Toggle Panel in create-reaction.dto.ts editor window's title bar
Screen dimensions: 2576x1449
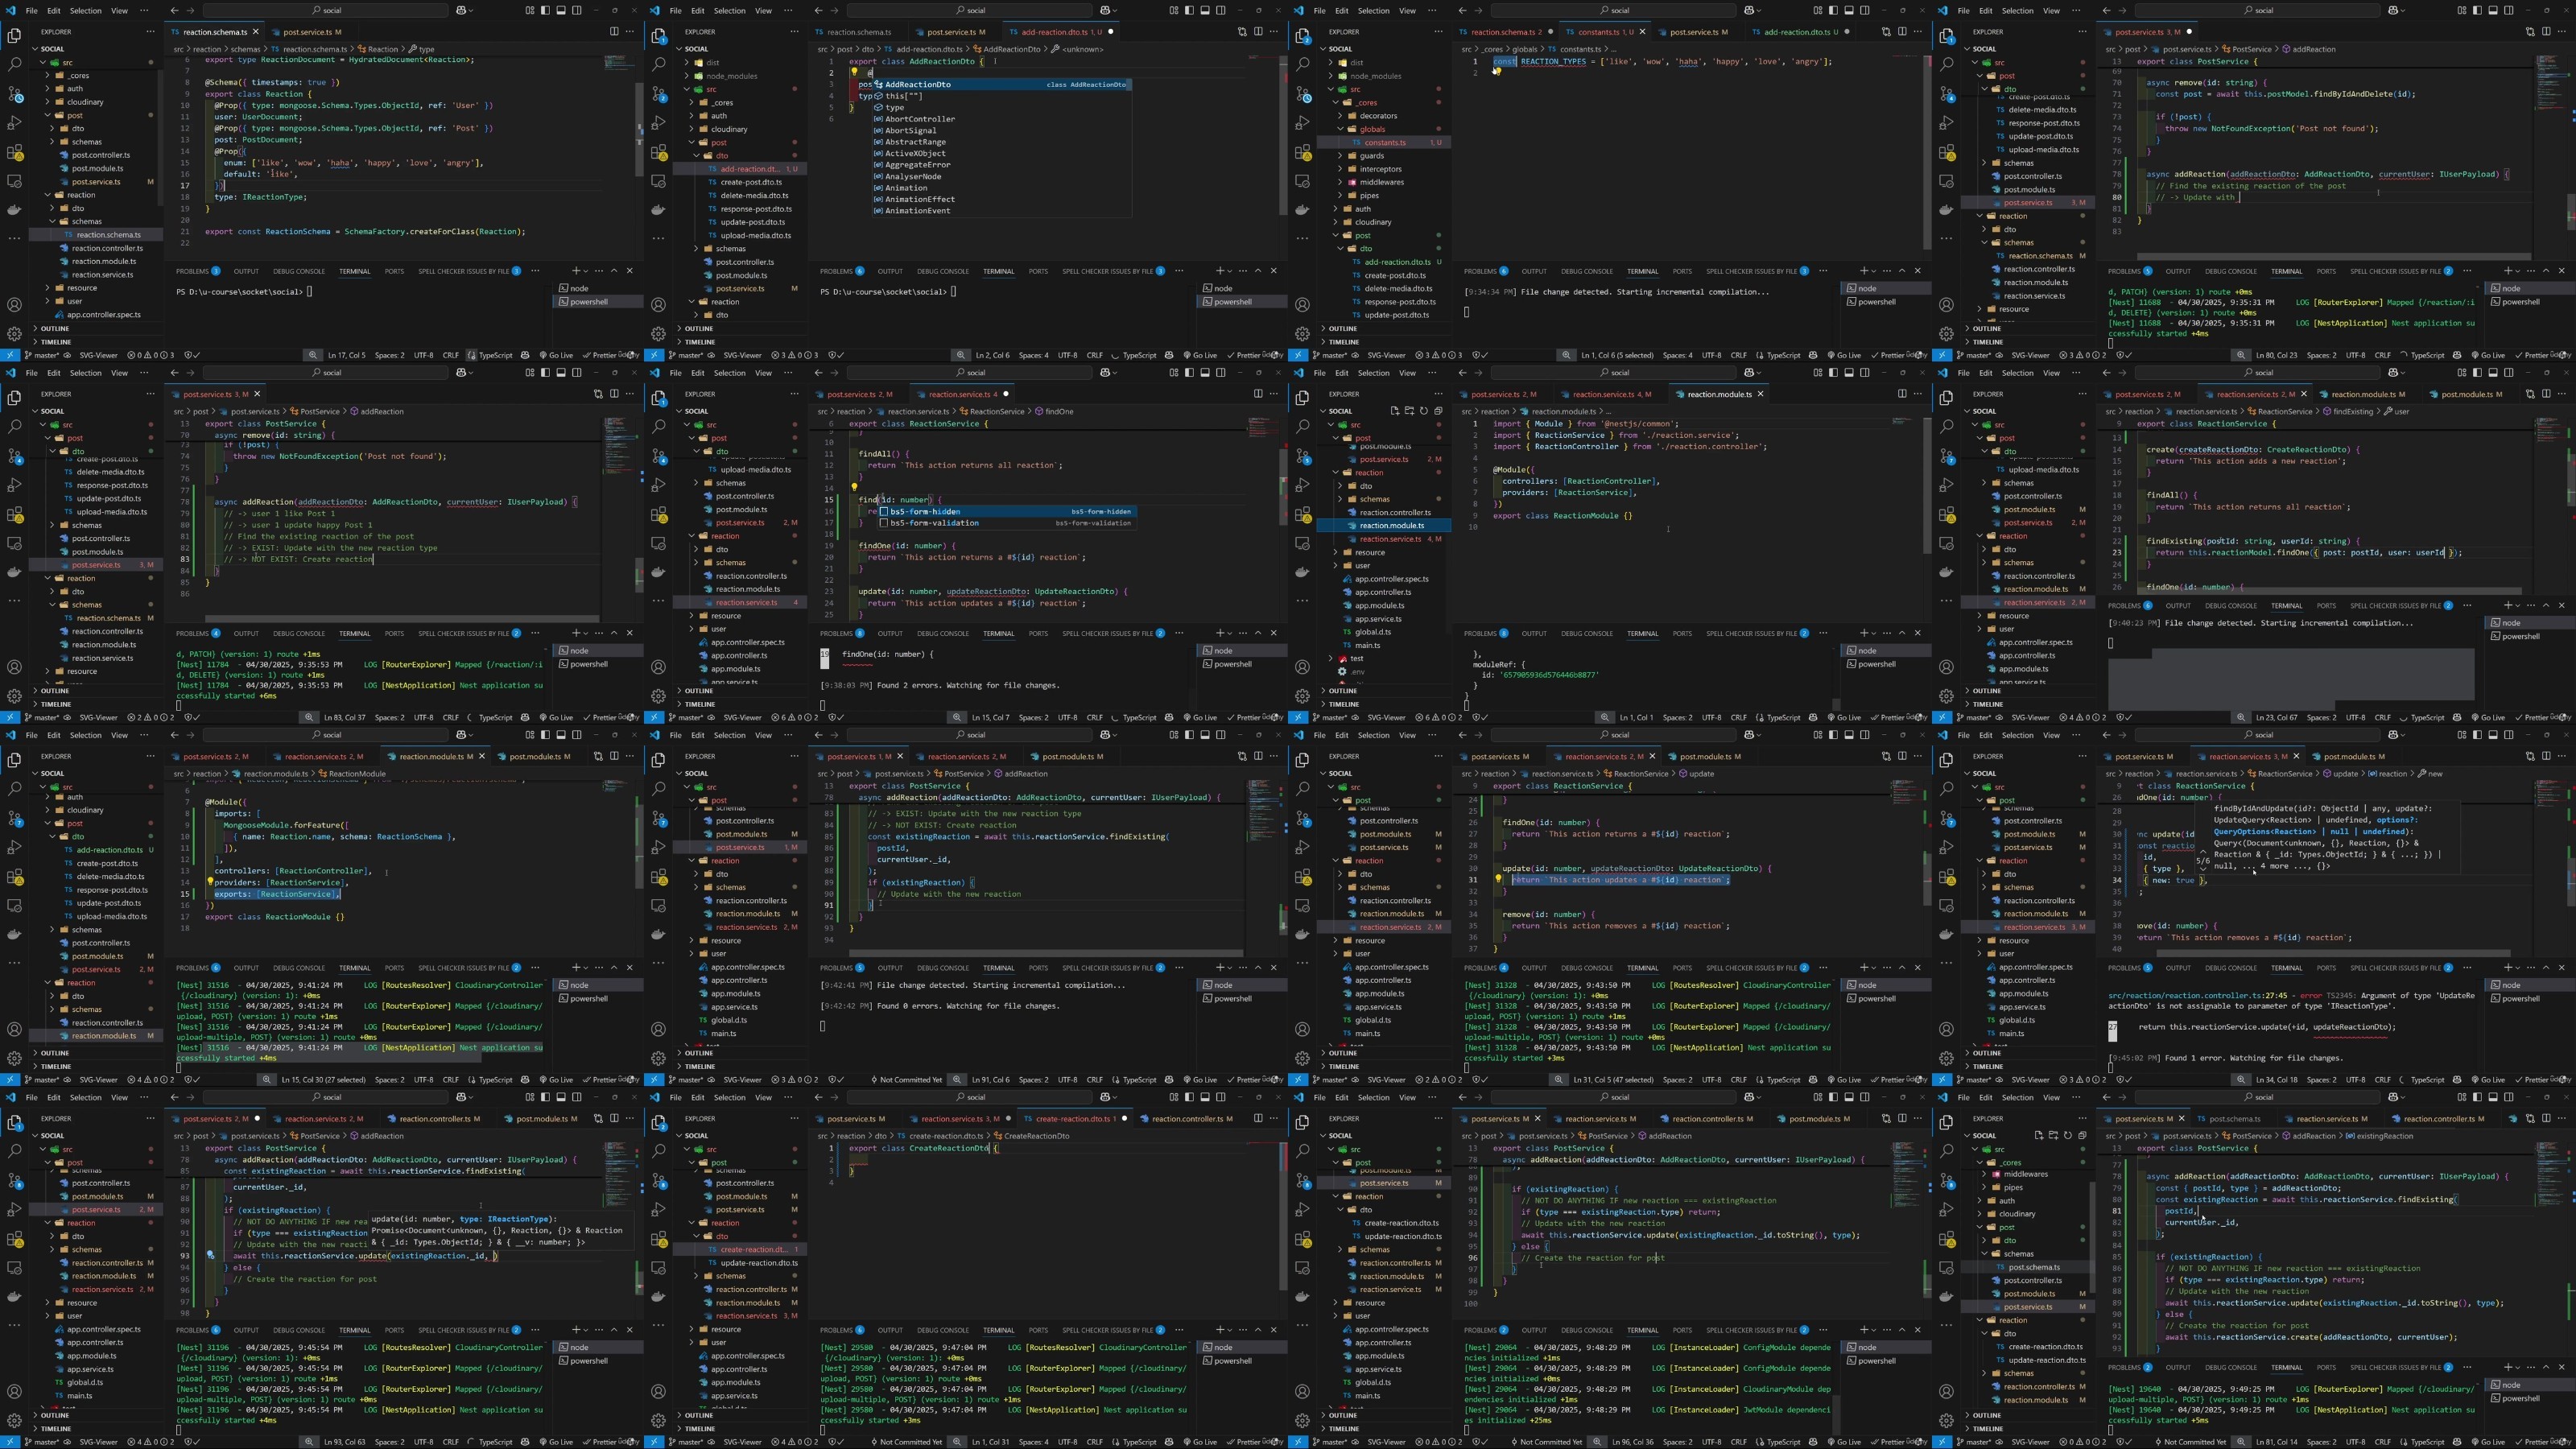(1205, 1097)
